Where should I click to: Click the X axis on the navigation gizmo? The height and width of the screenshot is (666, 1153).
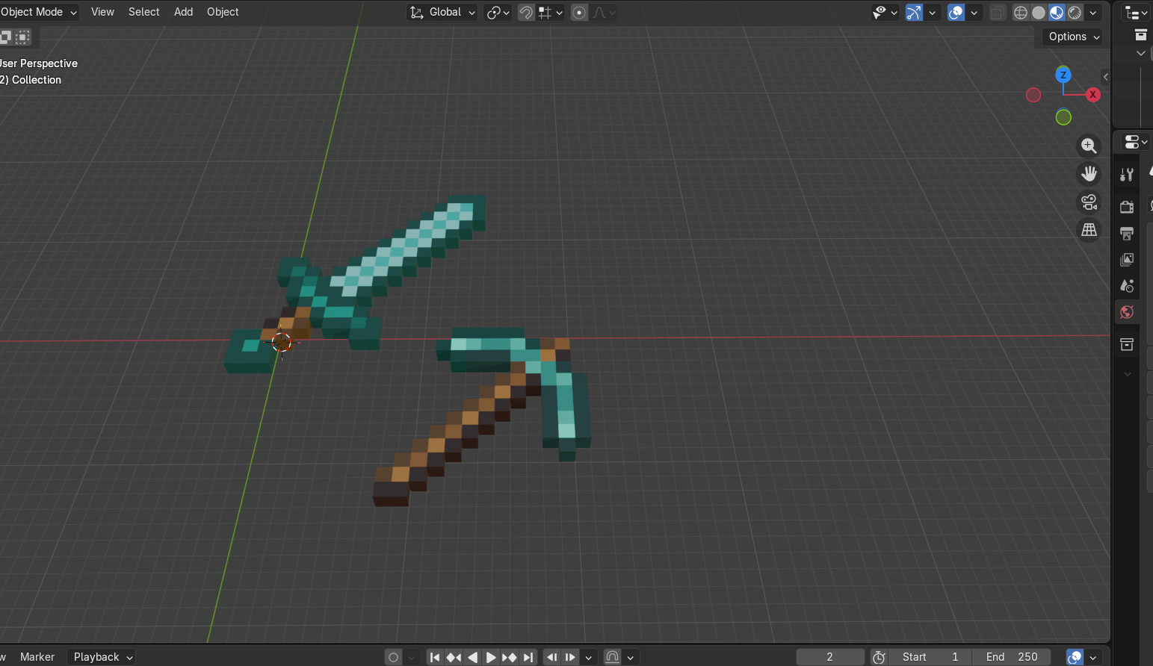[1092, 95]
